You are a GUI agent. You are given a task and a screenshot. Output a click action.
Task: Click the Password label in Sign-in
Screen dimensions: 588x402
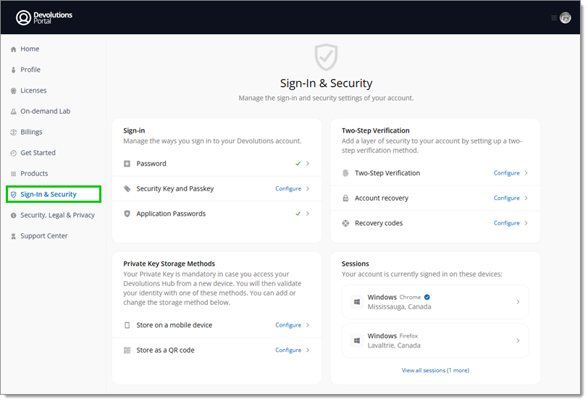tap(151, 164)
